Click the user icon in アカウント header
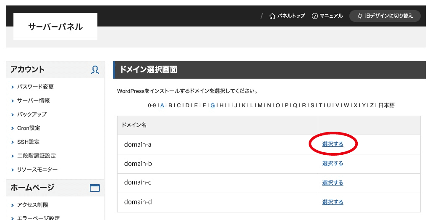 [x=95, y=70]
